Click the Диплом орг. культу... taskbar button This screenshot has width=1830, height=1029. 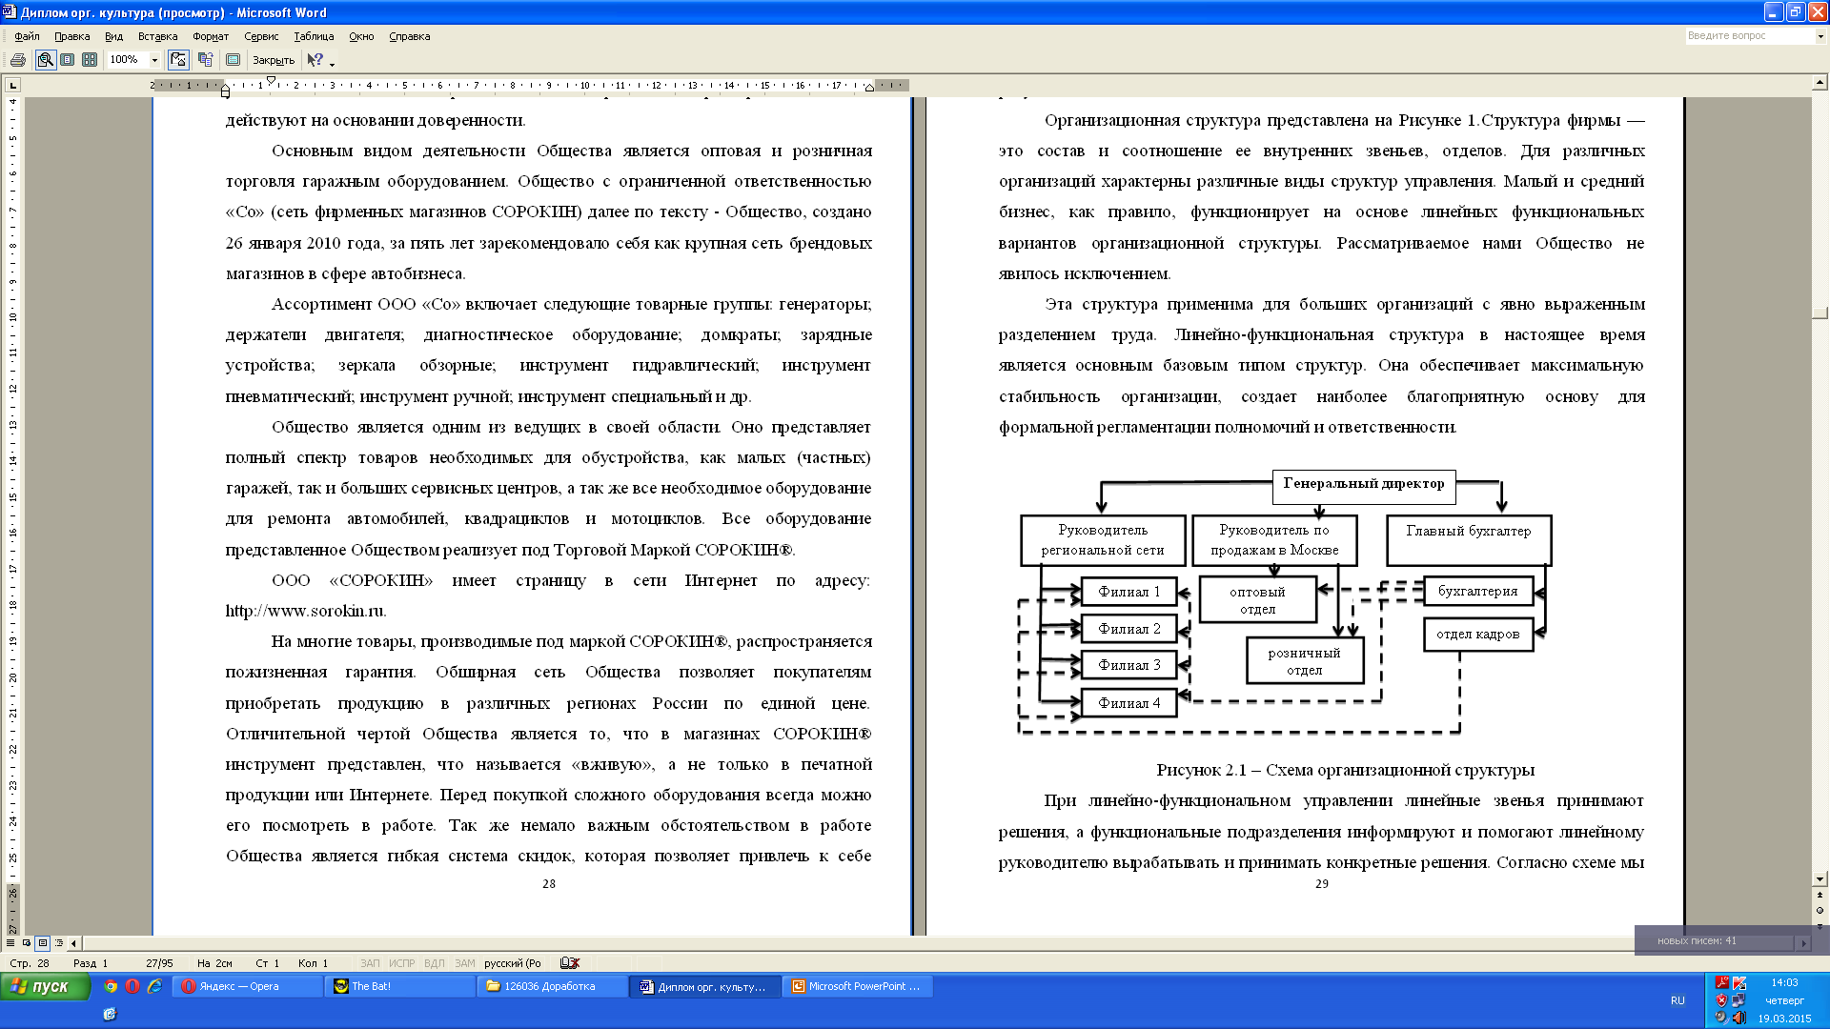point(705,986)
